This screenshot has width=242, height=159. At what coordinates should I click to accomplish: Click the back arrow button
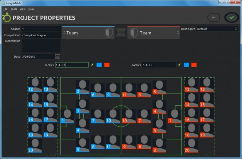(x=213, y=17)
